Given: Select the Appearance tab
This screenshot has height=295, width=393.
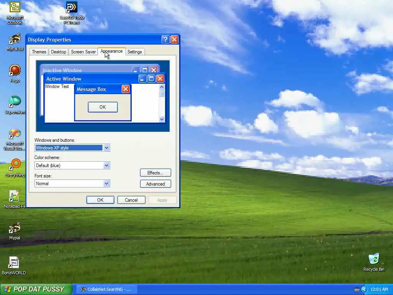Looking at the screenshot, I should point(112,51).
